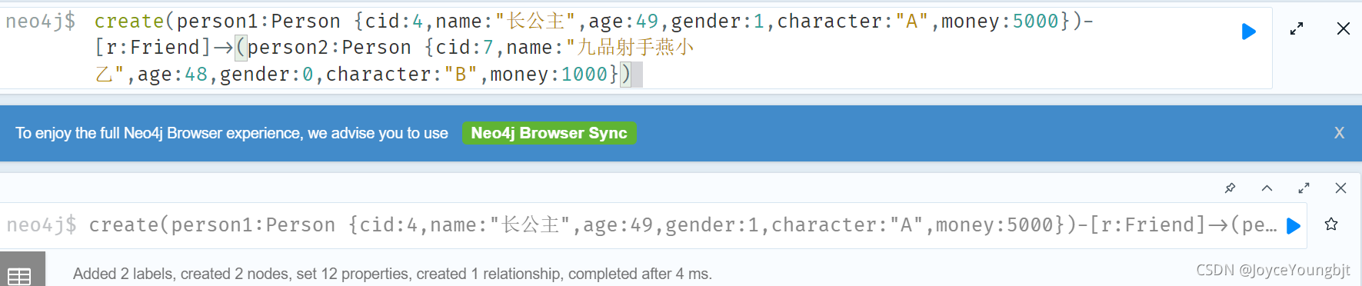1362x286 pixels.
Task: Rerun the query in the result frame
Action: (1294, 226)
